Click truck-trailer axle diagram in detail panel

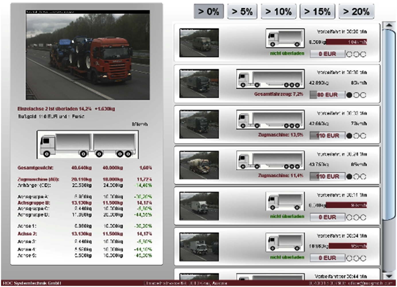point(87,144)
